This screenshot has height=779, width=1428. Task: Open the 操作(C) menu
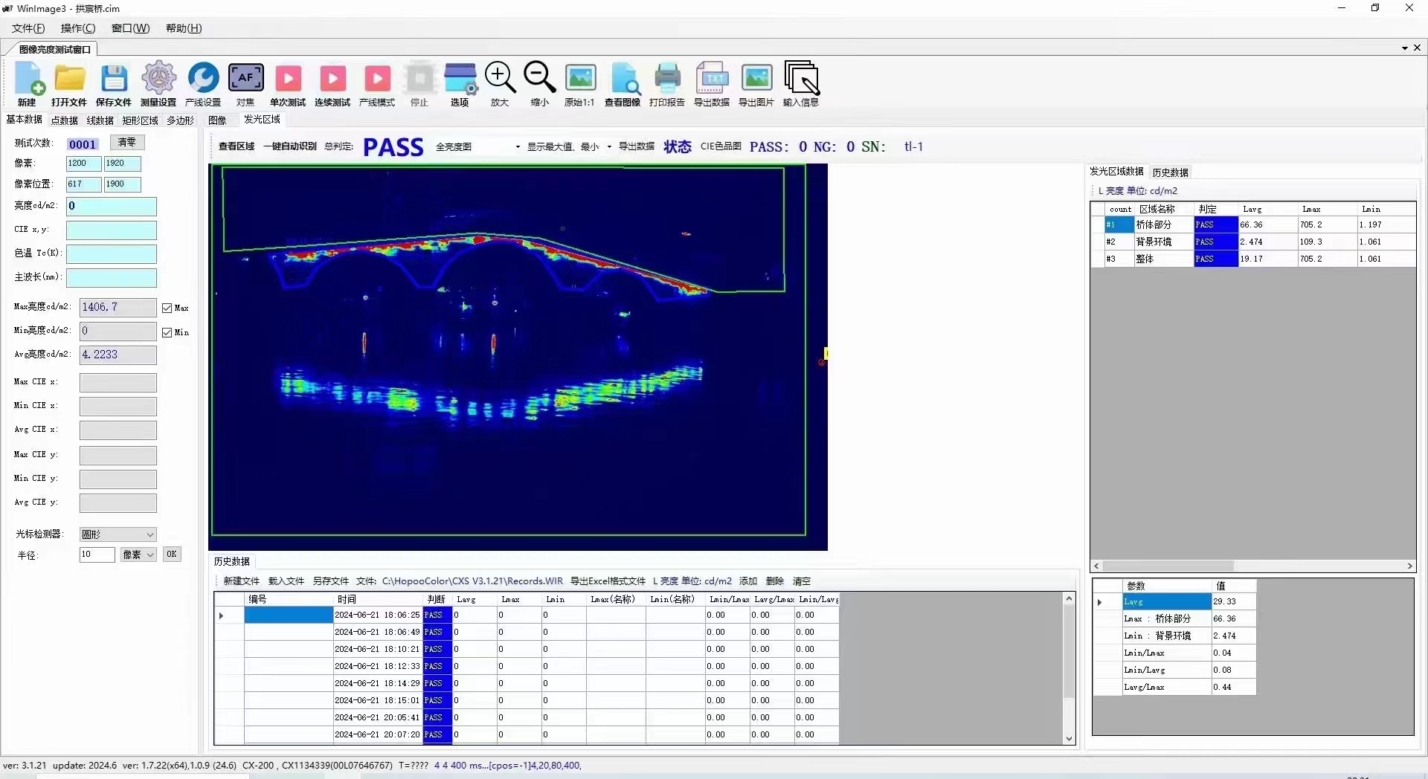(78, 28)
